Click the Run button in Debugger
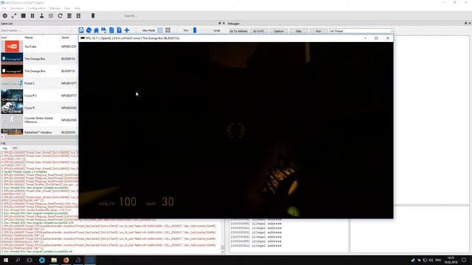Image resolution: width=472 pixels, height=265 pixels. 318,31
